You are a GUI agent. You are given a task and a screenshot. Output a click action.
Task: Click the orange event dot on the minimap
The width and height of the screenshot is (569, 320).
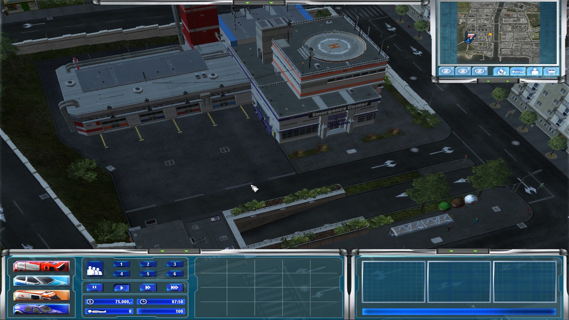[x=490, y=34]
